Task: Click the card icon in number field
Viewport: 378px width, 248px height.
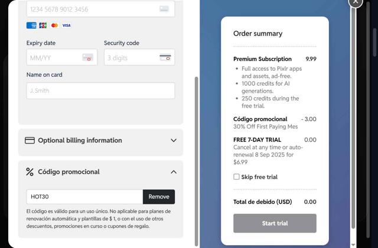Action: (164, 9)
